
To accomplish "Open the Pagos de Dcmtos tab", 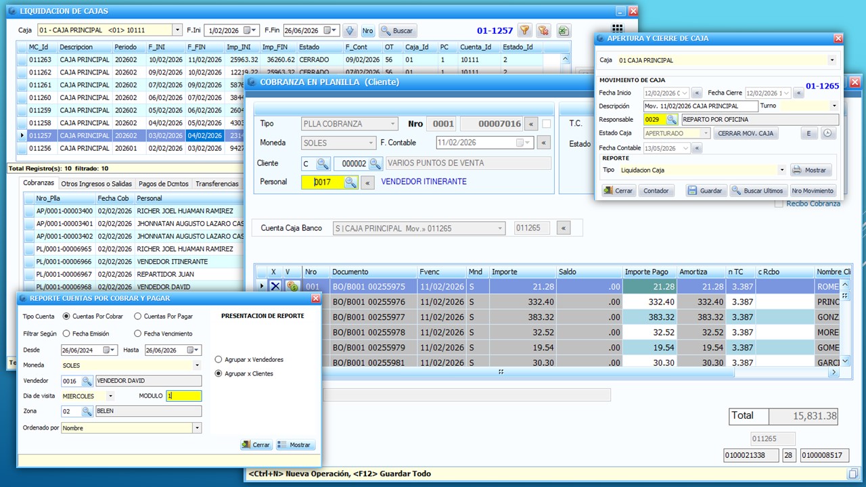I will (x=163, y=184).
